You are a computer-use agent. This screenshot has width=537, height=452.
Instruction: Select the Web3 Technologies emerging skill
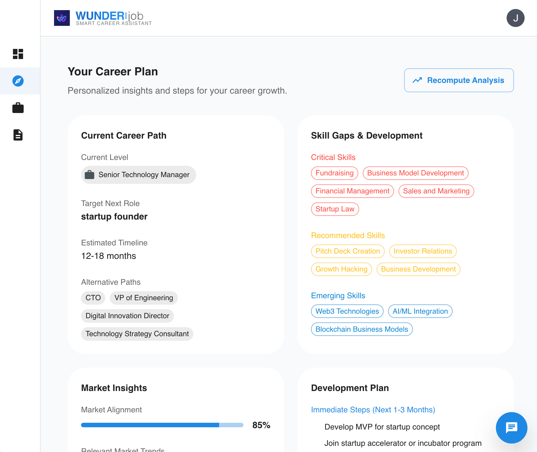click(347, 311)
